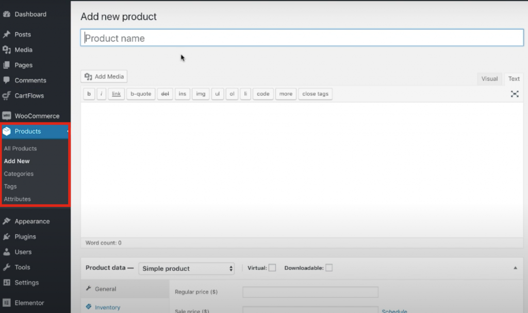528x313 pixels.
Task: Click the b-quote button
Action: point(141,94)
